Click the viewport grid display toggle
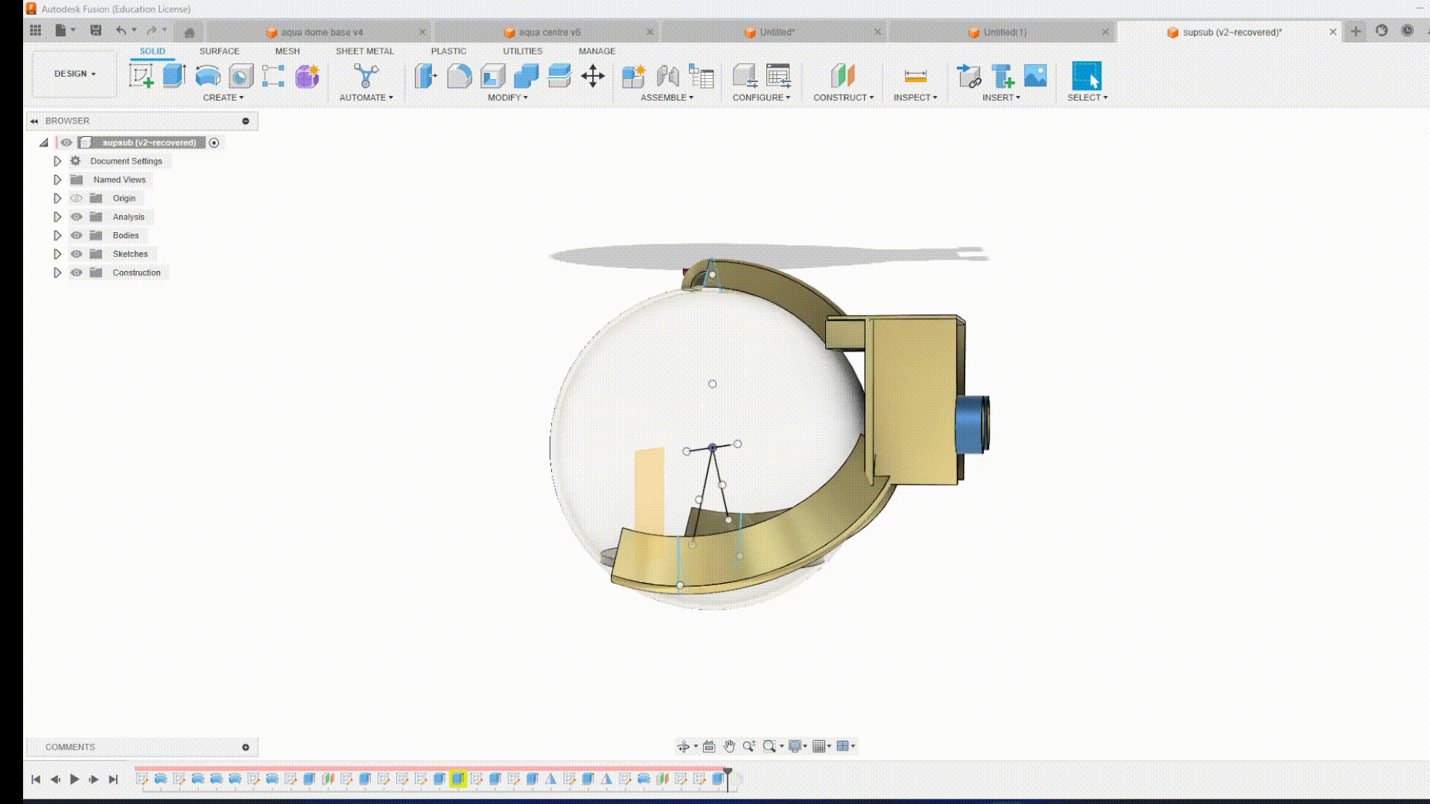Screen dimensions: 1430x804 [819, 746]
